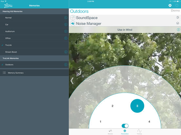The height and width of the screenshot is (135, 181).
Task: Select the Normal memory
Action: point(34,18)
